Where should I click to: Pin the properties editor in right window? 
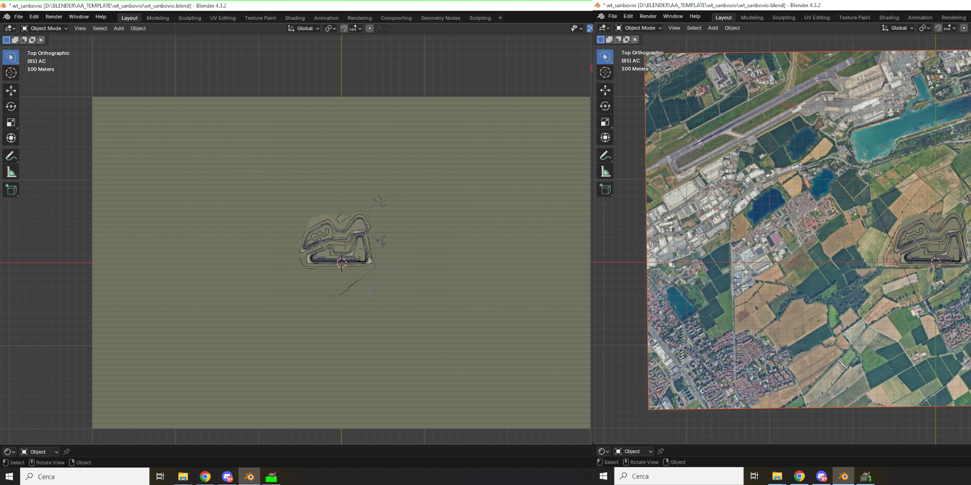[660, 451]
